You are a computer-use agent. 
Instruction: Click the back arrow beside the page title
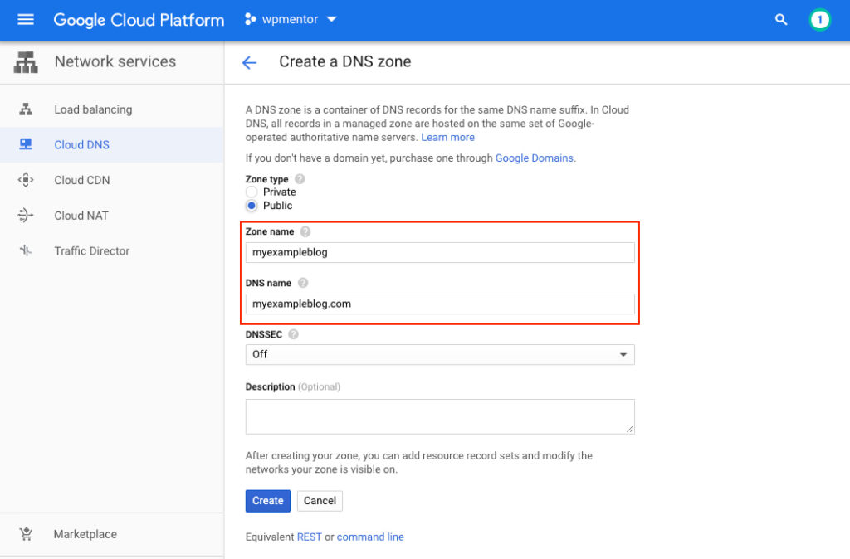[249, 61]
